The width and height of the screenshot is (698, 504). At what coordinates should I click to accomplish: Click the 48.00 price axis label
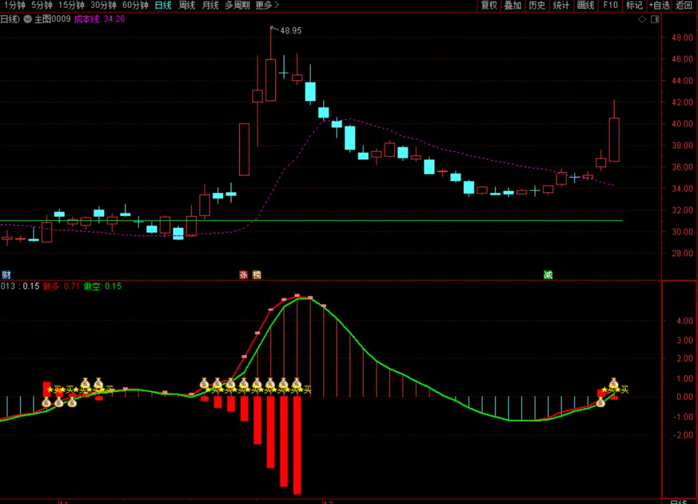click(x=682, y=38)
